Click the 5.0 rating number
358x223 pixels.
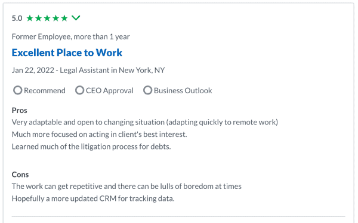coord(17,18)
